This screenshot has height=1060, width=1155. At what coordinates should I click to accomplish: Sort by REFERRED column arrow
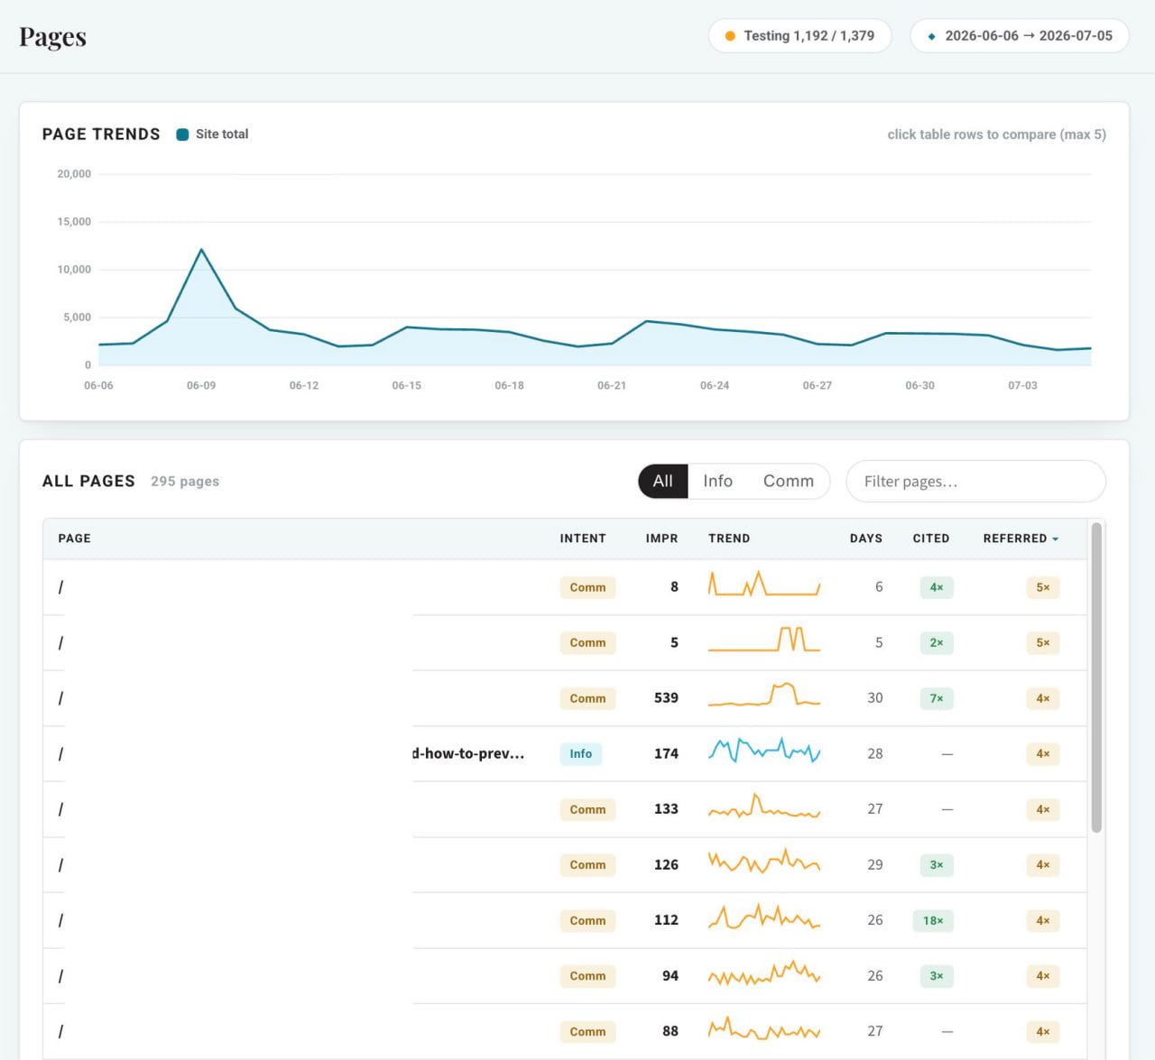(1056, 539)
